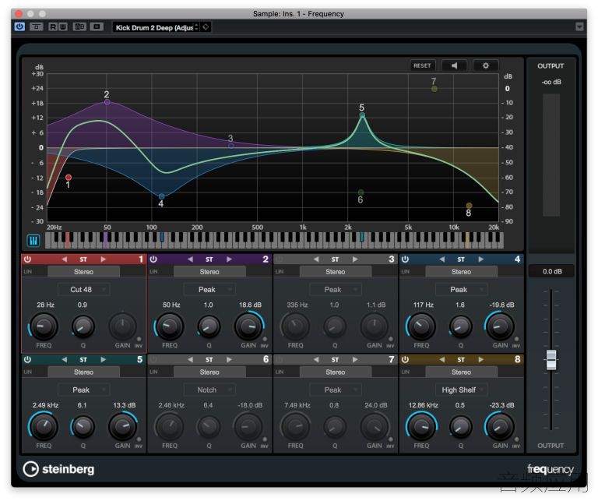This screenshot has width=598, height=501.
Task: Click band 1 Stereo channel tab
Action: [83, 272]
